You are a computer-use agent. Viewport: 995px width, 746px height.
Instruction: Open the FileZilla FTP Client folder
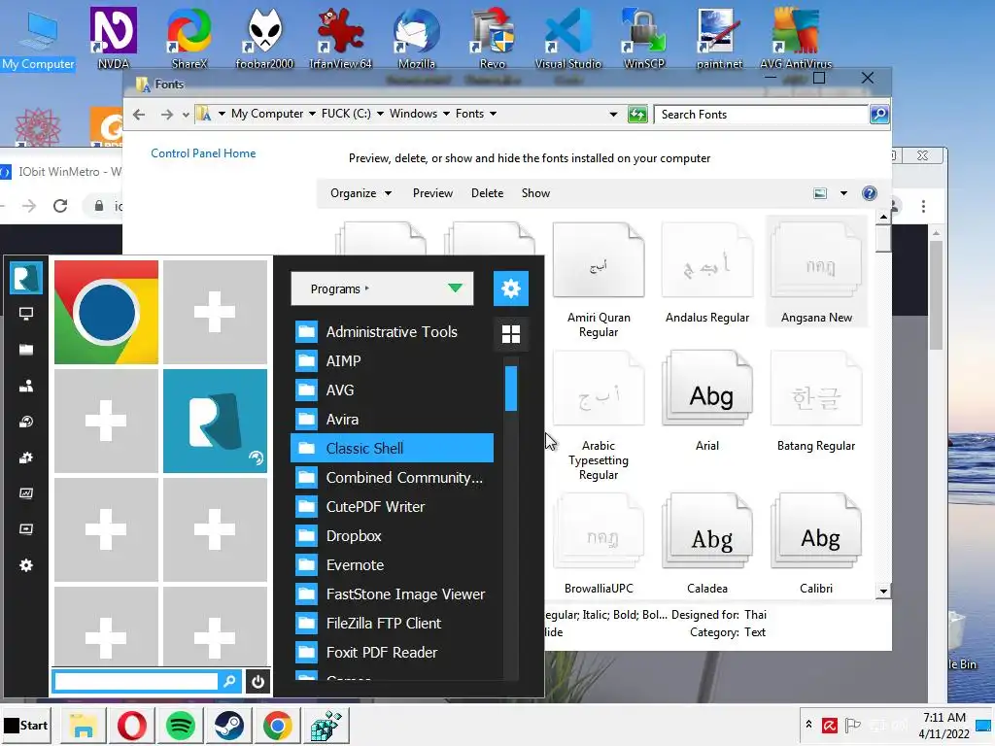pyautogui.click(x=392, y=624)
